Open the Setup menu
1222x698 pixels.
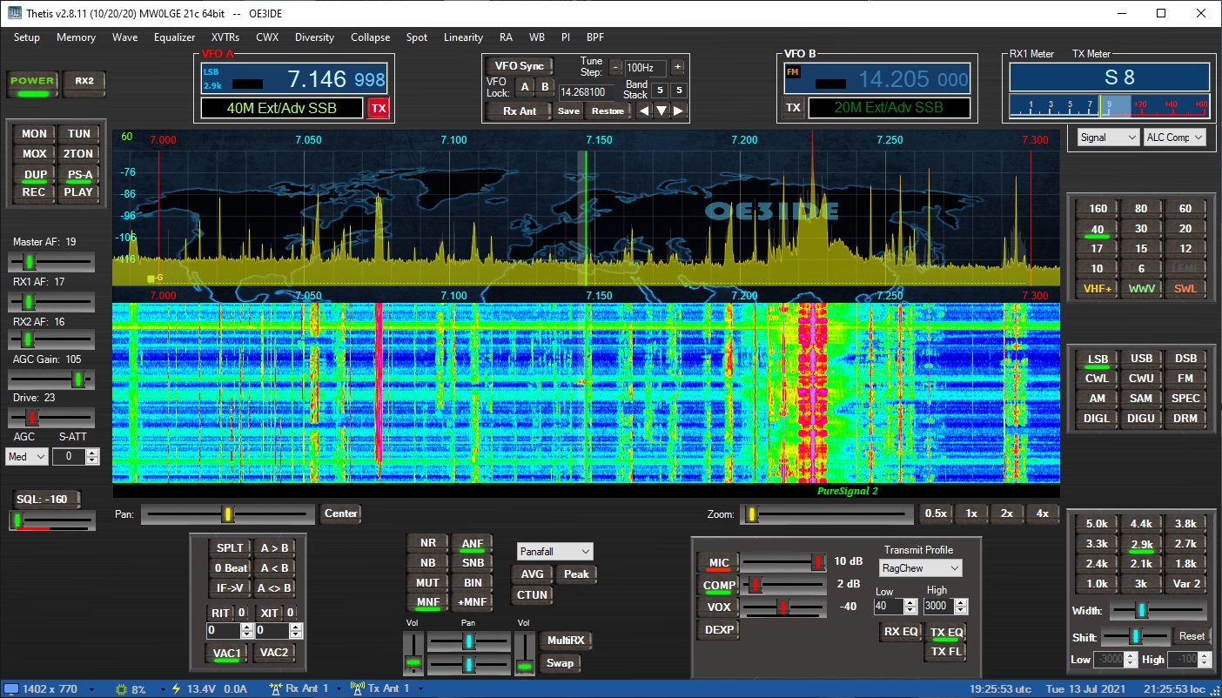[27, 37]
